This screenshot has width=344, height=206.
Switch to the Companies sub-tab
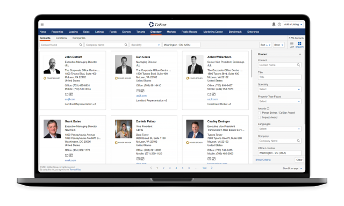[79, 38]
